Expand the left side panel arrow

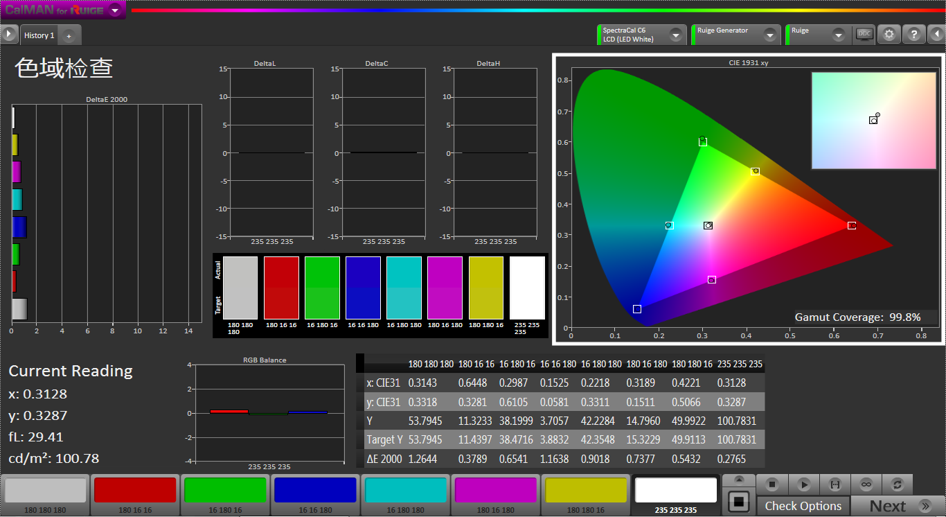coord(9,34)
